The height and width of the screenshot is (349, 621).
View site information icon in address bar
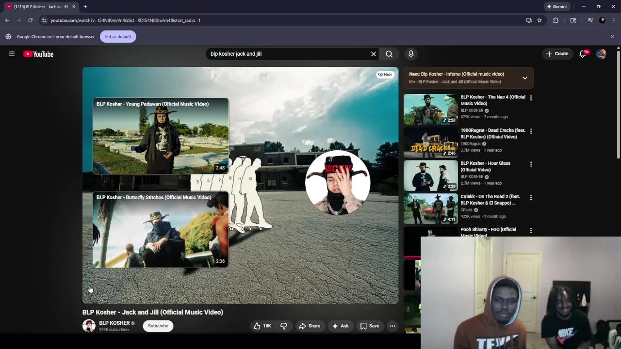(x=44, y=20)
